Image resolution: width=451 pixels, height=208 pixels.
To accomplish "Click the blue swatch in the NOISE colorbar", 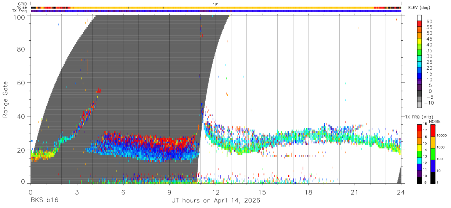I will click(x=433, y=165).
